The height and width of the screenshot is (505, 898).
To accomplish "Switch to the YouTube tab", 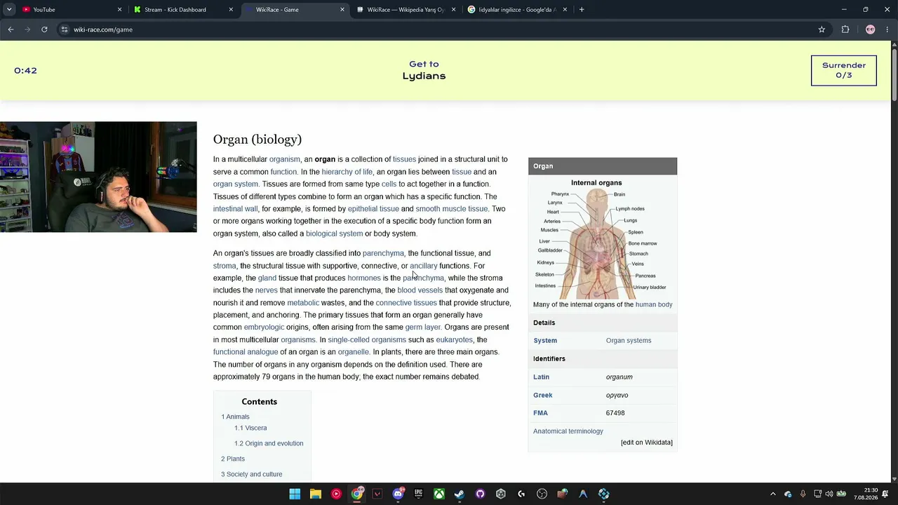I will 72,10.
